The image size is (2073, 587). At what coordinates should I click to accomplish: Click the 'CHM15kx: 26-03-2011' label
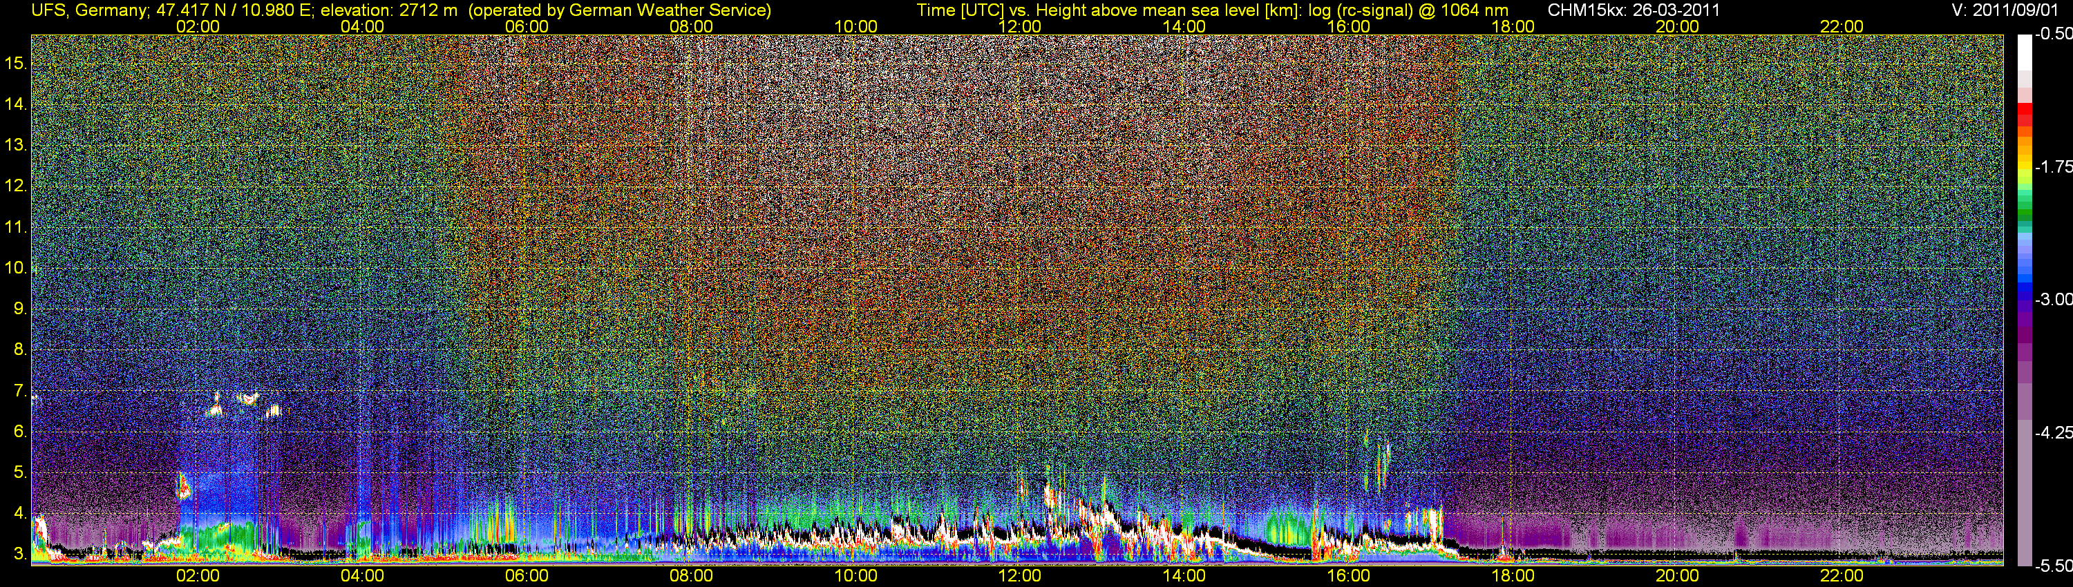1634,10
